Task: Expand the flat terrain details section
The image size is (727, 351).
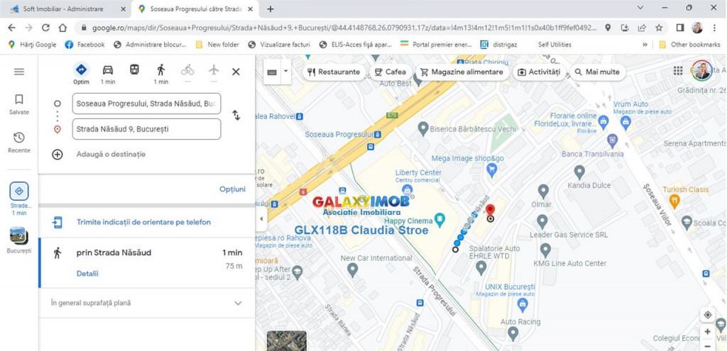Action: pos(238,303)
